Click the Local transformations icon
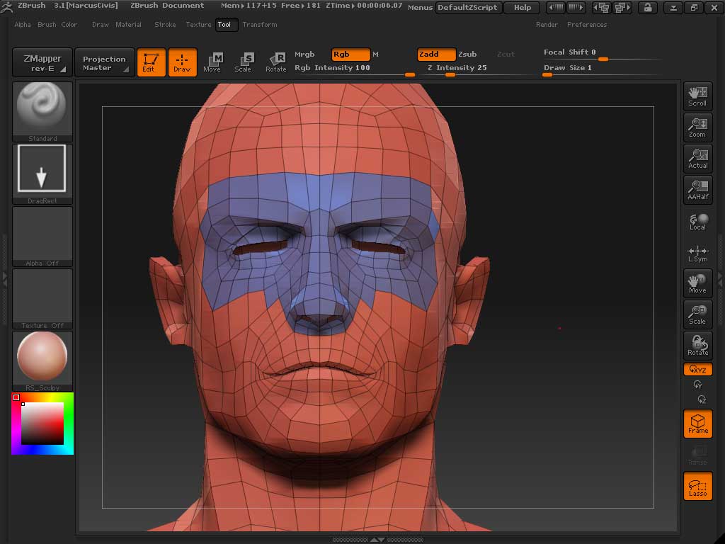This screenshot has height=544, width=725. 697,222
